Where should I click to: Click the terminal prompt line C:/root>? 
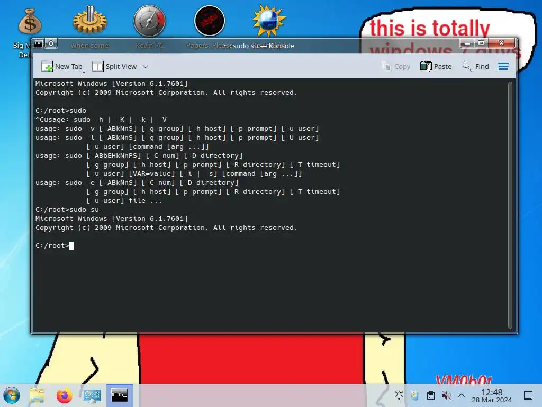point(55,246)
